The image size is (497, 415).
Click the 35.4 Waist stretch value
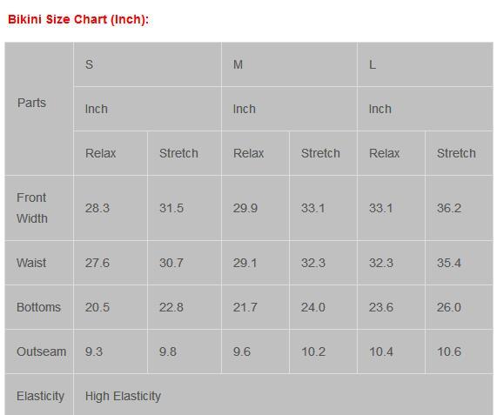(449, 263)
